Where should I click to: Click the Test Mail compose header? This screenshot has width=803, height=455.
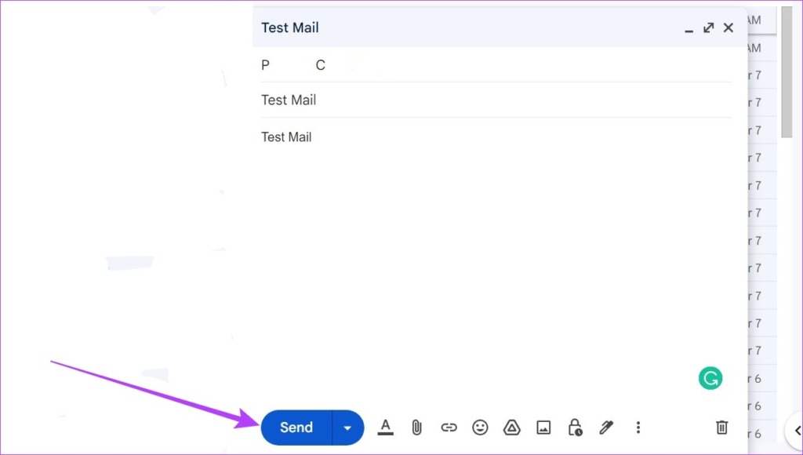289,27
